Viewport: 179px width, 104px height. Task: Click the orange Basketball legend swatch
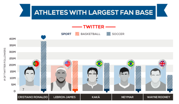(77, 34)
